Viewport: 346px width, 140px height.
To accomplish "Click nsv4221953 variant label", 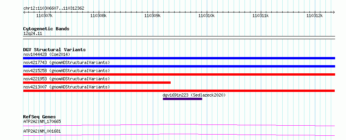I will 66,79.
